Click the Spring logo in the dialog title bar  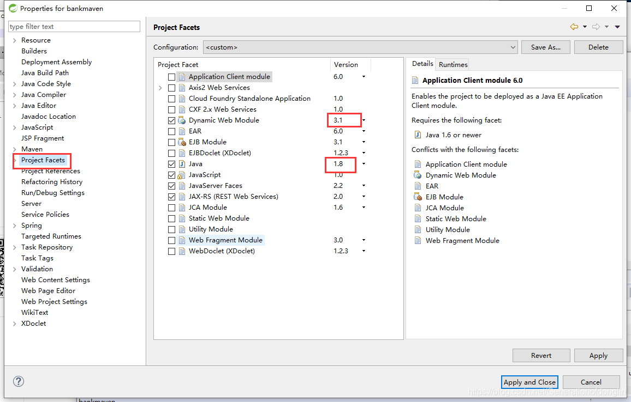pos(13,8)
